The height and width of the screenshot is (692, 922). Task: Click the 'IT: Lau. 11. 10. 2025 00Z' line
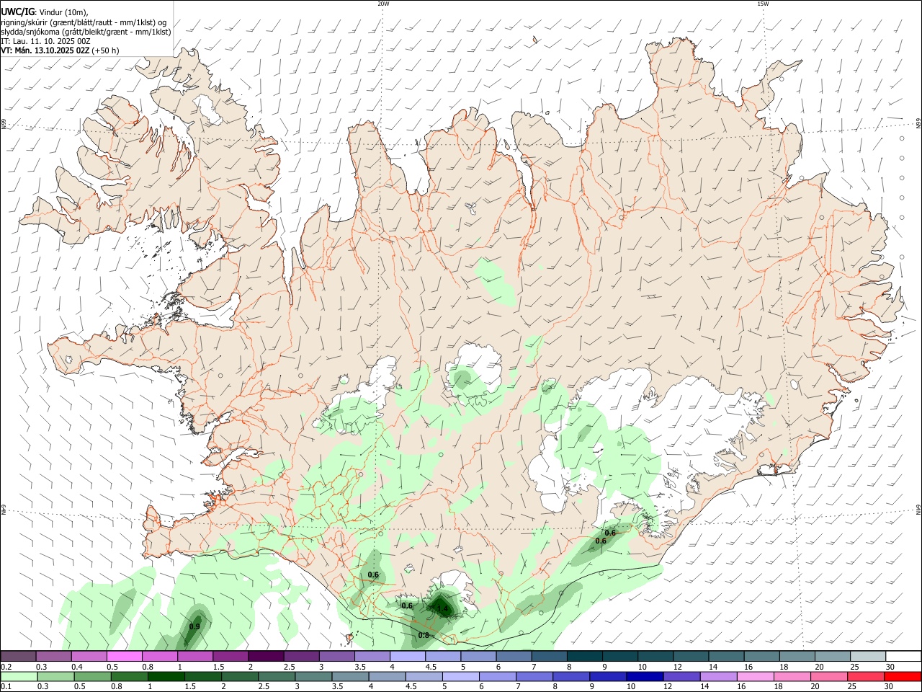click(x=45, y=41)
